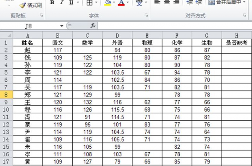Select the 数学 header cell
The width and height of the screenshot is (252, 166).
pos(87,43)
